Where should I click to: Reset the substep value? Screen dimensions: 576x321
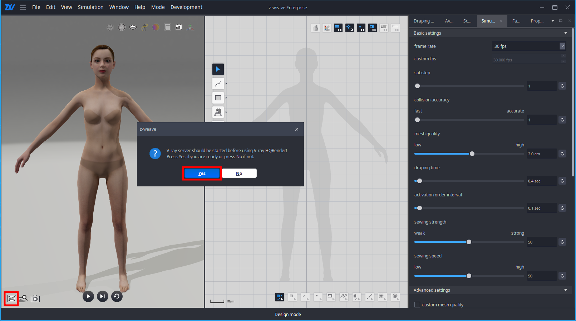coord(562,86)
